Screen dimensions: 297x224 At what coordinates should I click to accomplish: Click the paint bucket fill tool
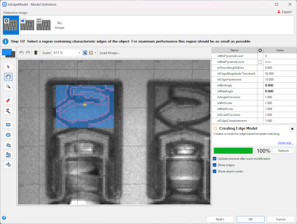coord(8,165)
